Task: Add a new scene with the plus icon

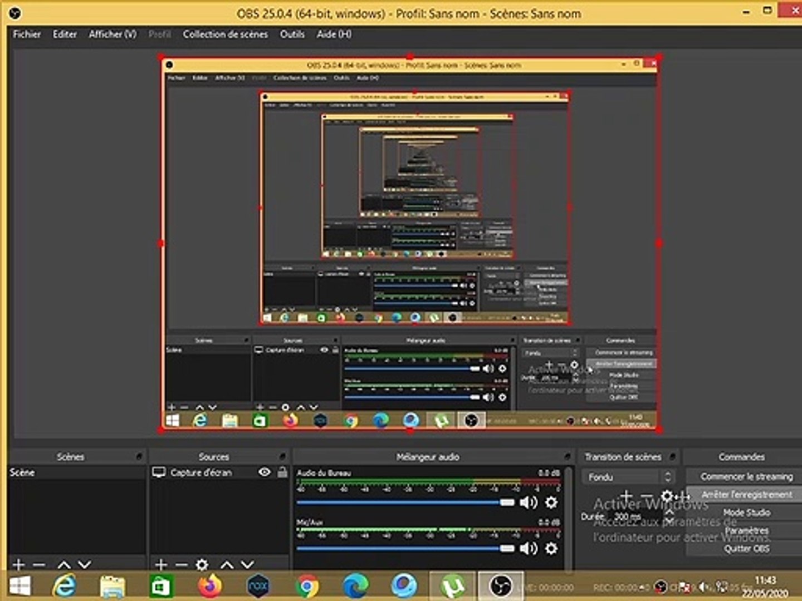Action: [18, 565]
